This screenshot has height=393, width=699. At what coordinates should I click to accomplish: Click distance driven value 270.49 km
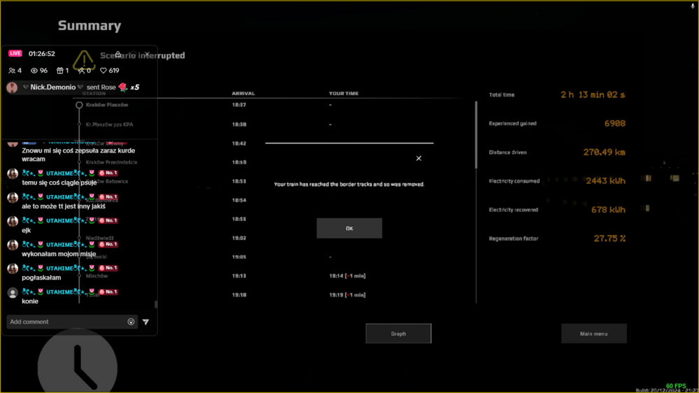pos(605,152)
